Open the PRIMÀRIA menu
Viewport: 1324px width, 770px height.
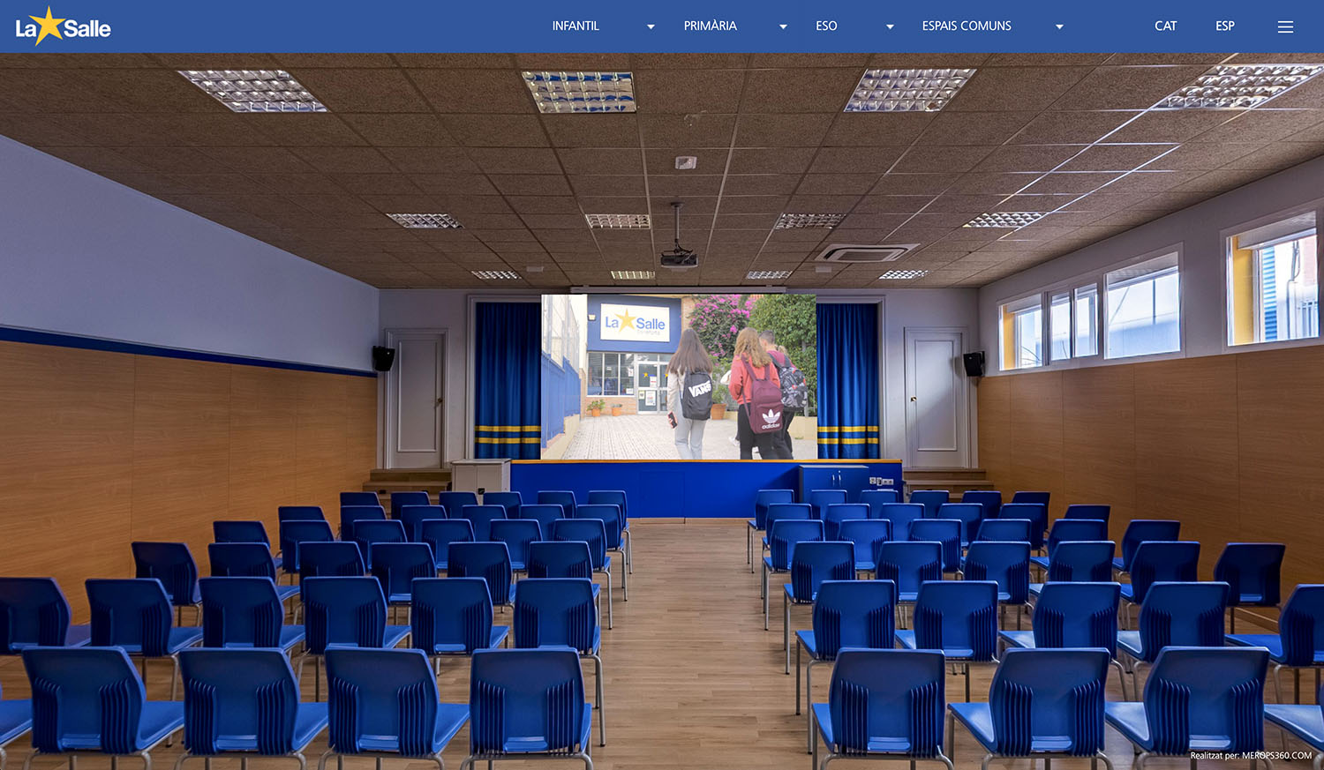coord(710,26)
